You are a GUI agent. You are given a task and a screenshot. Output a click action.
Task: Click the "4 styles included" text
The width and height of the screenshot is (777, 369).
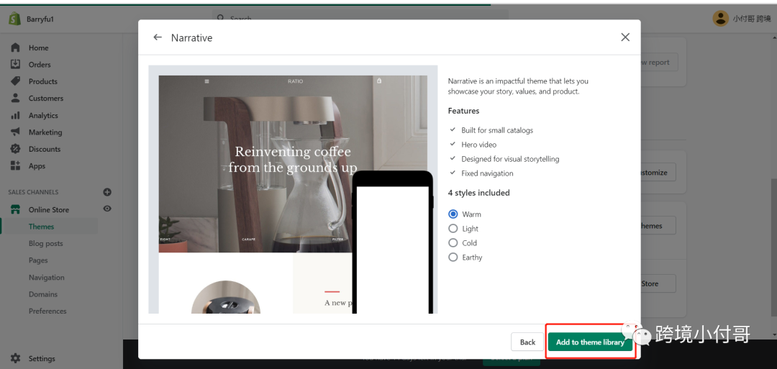coord(478,193)
